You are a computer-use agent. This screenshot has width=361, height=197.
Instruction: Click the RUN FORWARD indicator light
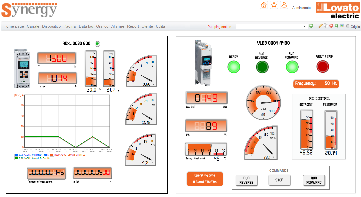(x=292, y=67)
